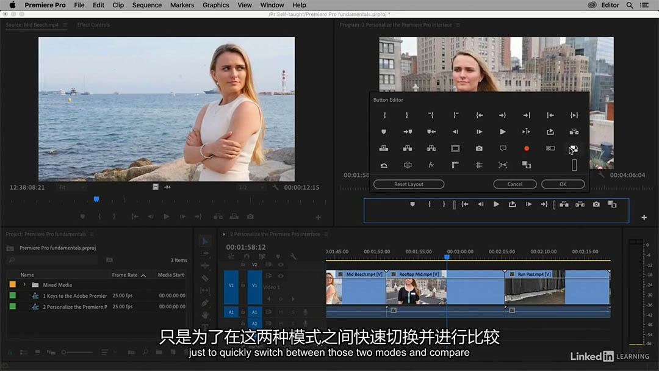Open the File menu
Image resolution: width=659 pixels, height=371 pixels.
tap(79, 5)
